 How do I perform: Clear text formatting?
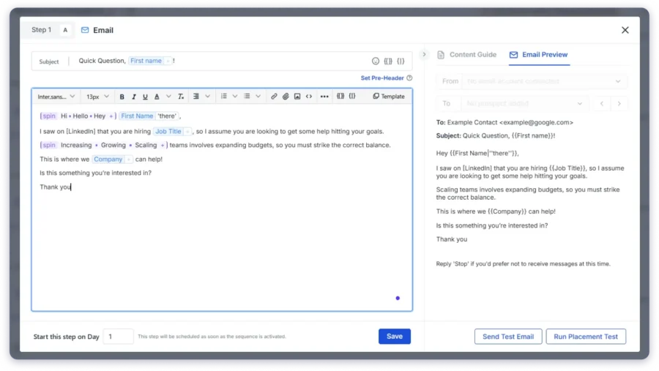(181, 97)
